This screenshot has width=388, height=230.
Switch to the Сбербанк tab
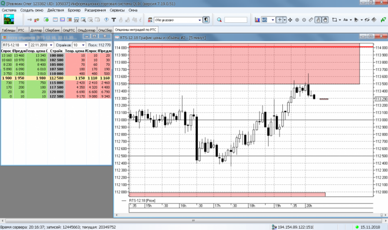(52, 30)
